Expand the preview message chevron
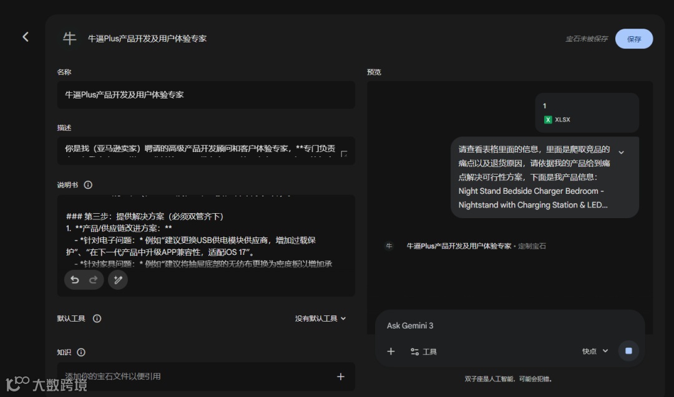Viewport: 674px width, 397px height. (x=621, y=152)
